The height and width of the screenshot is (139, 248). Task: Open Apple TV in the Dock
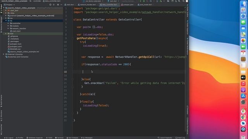(243, 78)
